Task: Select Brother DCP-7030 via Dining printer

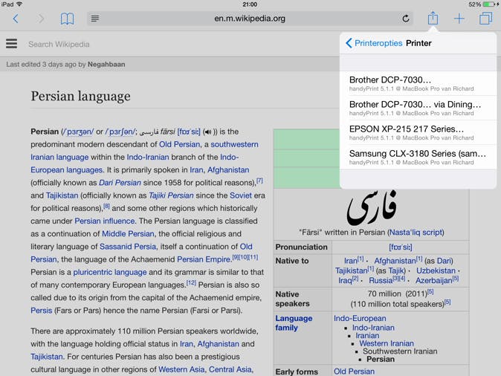Action: pos(418,108)
